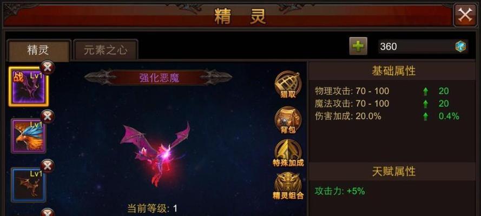
Task: Click the green plus add-currency button
Action: 358,46
